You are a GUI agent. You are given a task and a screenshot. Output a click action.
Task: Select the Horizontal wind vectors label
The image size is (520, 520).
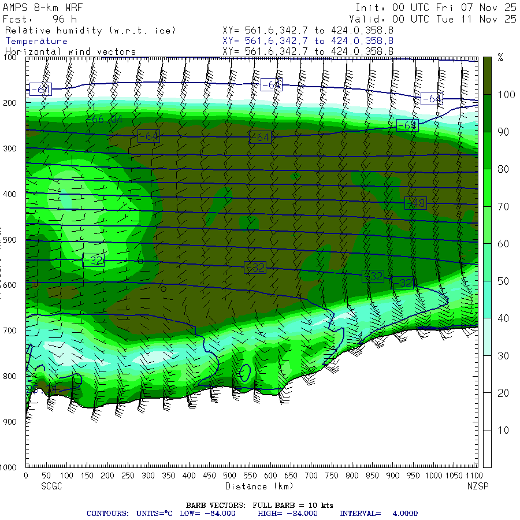click(70, 52)
